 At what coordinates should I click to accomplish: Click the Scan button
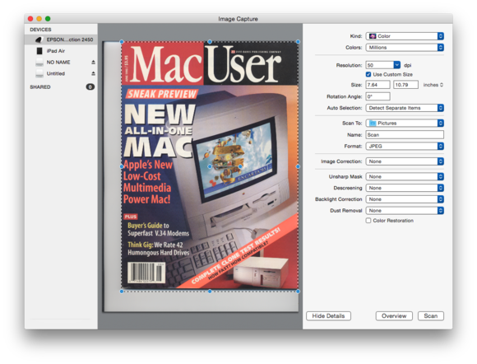click(x=431, y=316)
